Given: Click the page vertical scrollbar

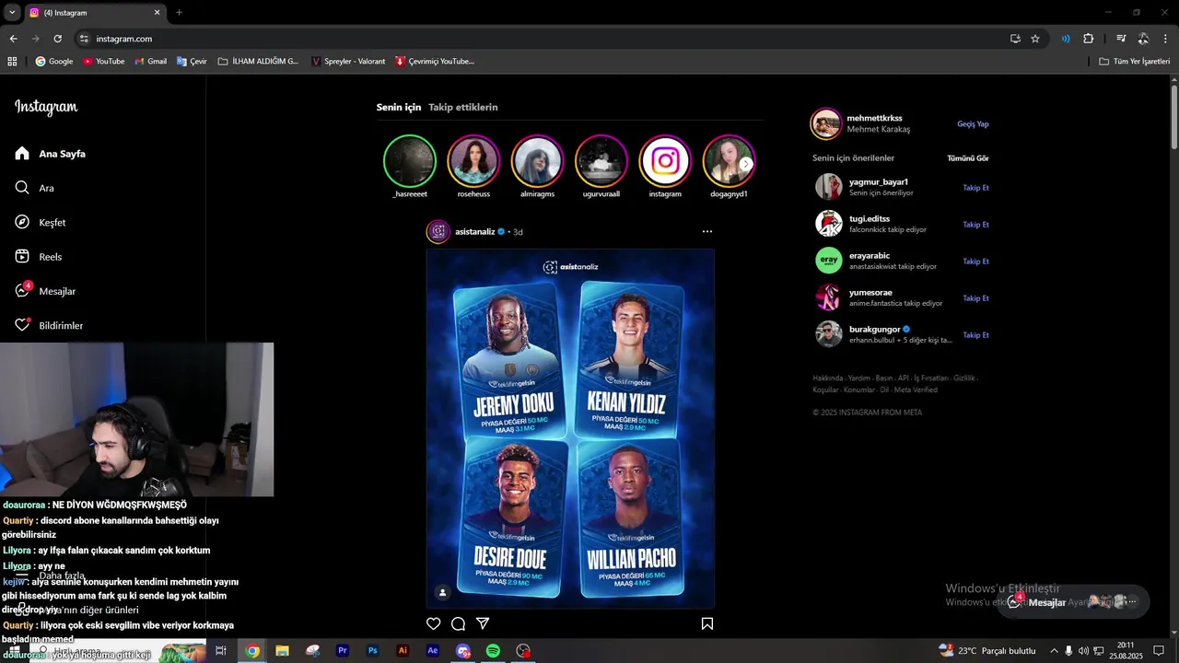Looking at the screenshot, I should pyautogui.click(x=1174, y=116).
